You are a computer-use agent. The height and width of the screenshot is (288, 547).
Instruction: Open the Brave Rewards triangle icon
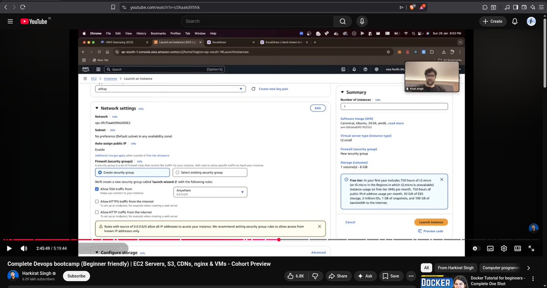tap(423, 7)
